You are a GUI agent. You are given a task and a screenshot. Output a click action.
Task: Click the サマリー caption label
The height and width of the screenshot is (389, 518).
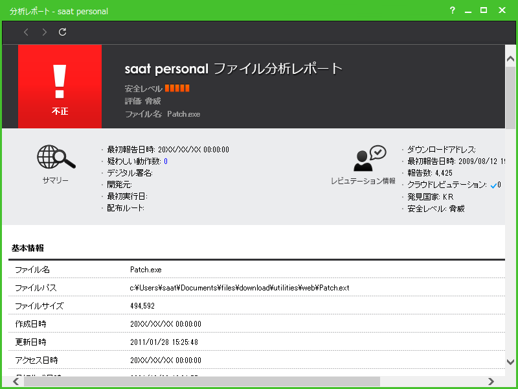56,180
